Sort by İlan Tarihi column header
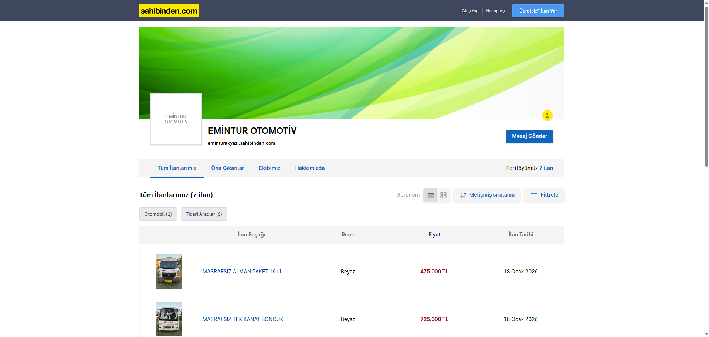 tap(521, 235)
